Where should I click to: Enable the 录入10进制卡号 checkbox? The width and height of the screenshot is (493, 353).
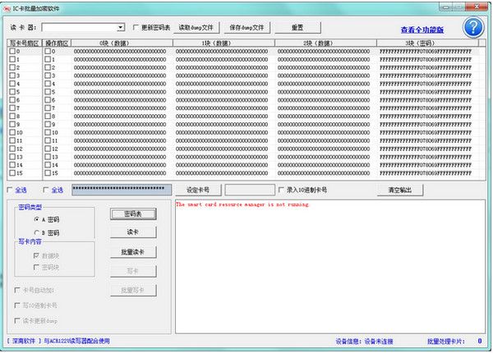(282, 190)
